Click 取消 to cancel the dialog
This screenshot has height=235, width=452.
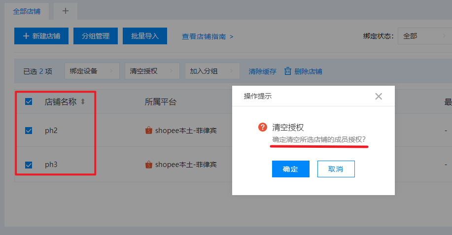click(336, 169)
